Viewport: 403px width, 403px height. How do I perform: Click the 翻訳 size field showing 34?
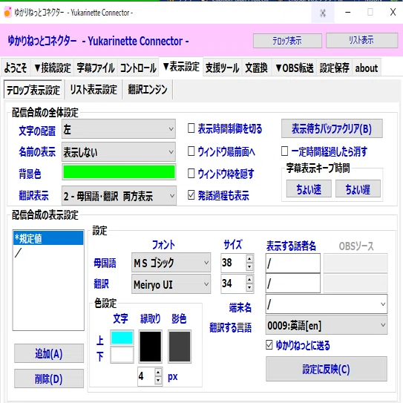(233, 284)
